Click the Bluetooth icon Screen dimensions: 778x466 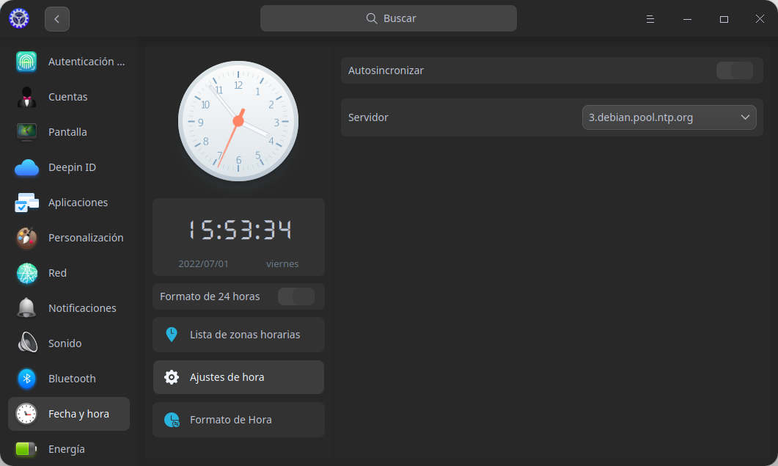[26, 379]
